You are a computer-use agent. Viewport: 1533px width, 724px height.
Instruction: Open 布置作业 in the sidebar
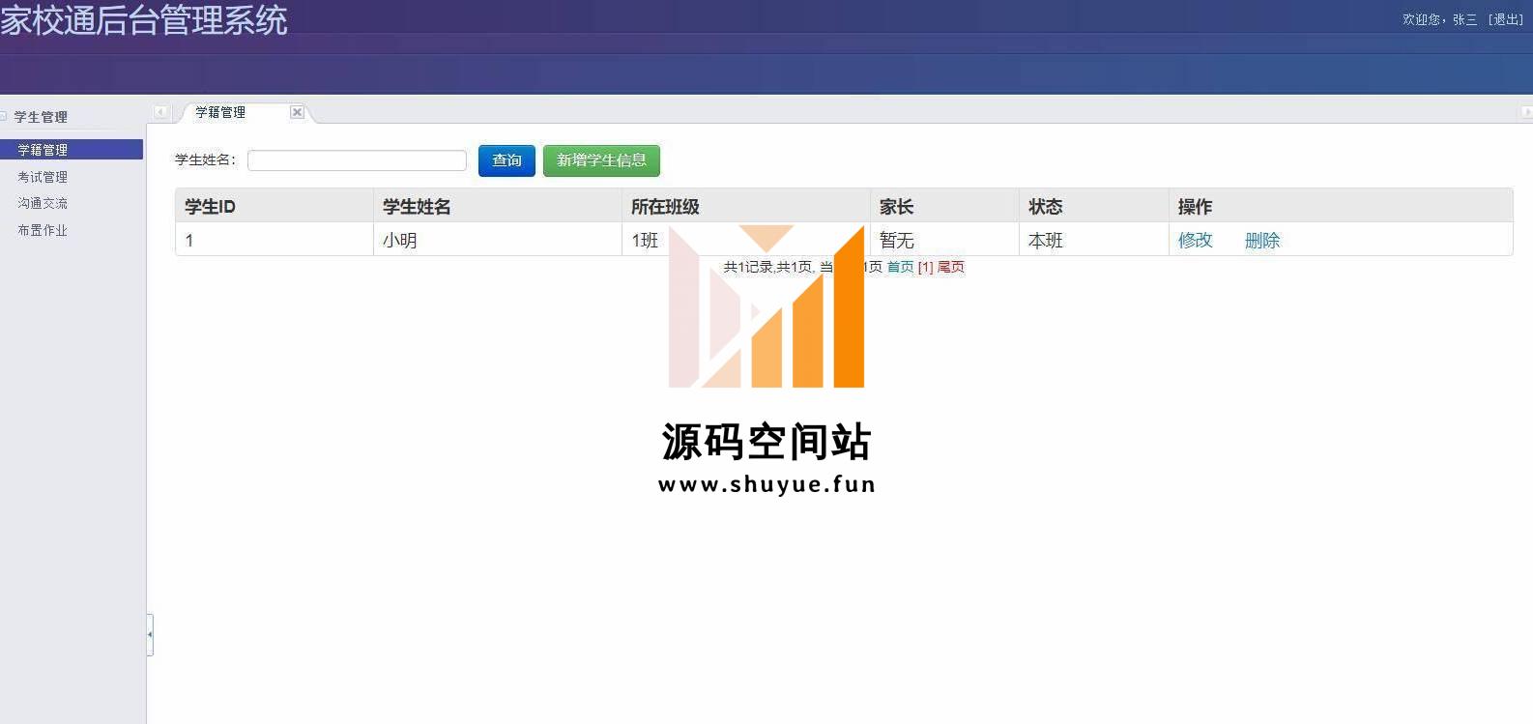[x=43, y=230]
